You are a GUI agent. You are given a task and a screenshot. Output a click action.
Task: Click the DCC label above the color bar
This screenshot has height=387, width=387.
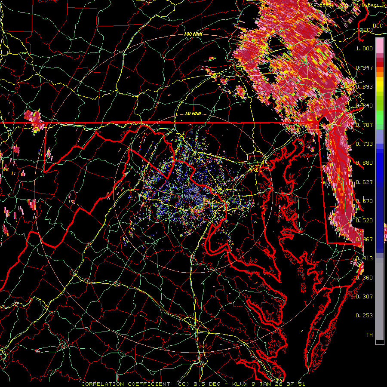point(378,26)
